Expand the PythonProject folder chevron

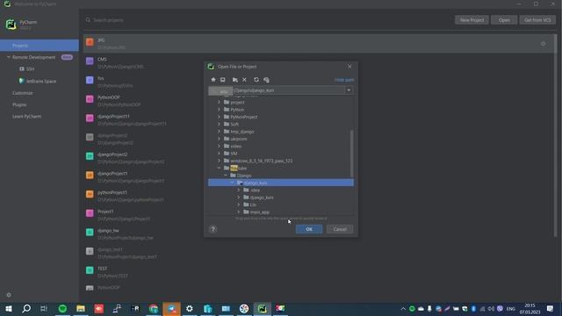click(219, 117)
